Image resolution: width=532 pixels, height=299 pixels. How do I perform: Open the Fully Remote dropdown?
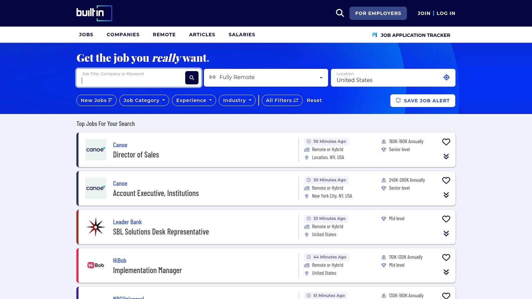266,77
